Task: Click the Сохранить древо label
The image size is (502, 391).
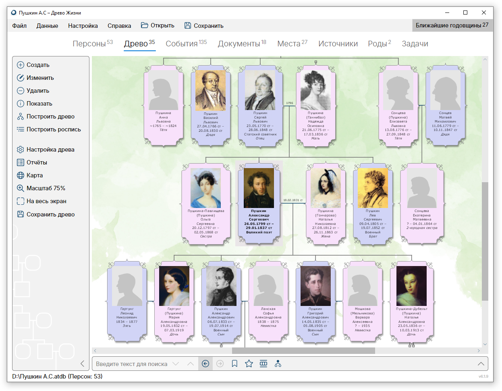Action: point(50,214)
